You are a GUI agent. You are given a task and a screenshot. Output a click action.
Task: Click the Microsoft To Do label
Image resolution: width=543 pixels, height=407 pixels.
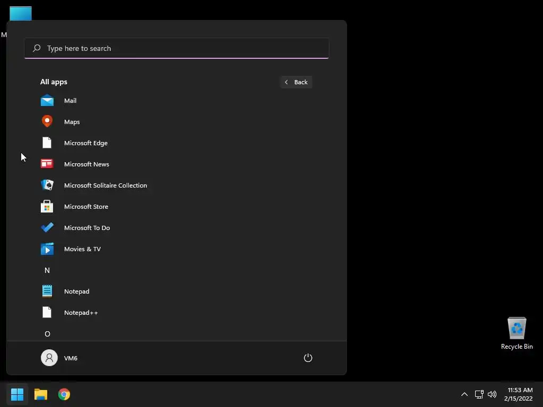click(x=87, y=228)
